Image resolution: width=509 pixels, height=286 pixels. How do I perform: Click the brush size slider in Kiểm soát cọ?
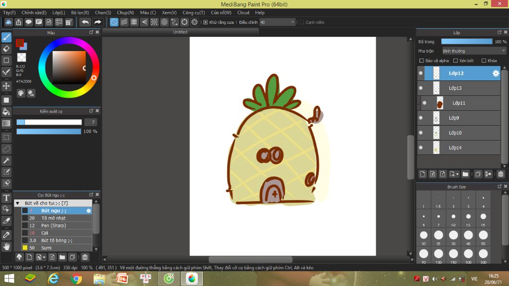[49, 122]
